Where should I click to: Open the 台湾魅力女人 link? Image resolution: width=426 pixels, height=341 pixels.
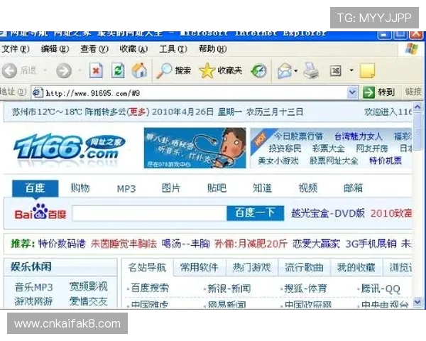coord(359,136)
